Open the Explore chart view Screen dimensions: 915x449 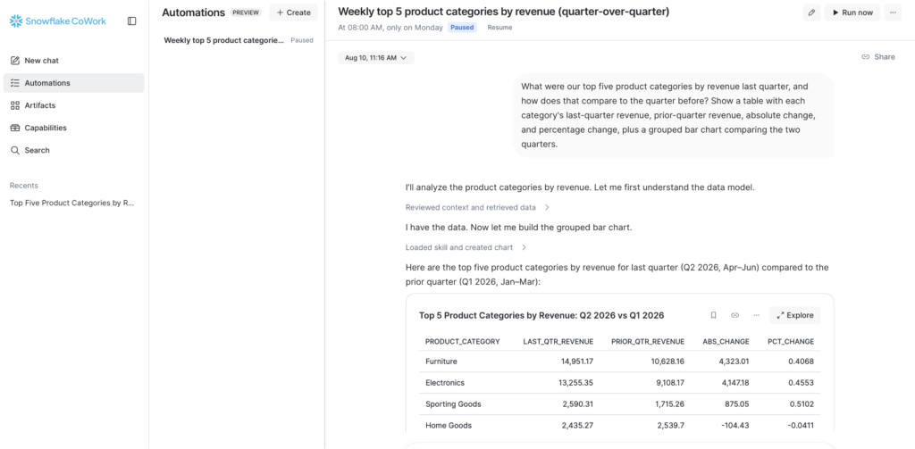click(794, 315)
